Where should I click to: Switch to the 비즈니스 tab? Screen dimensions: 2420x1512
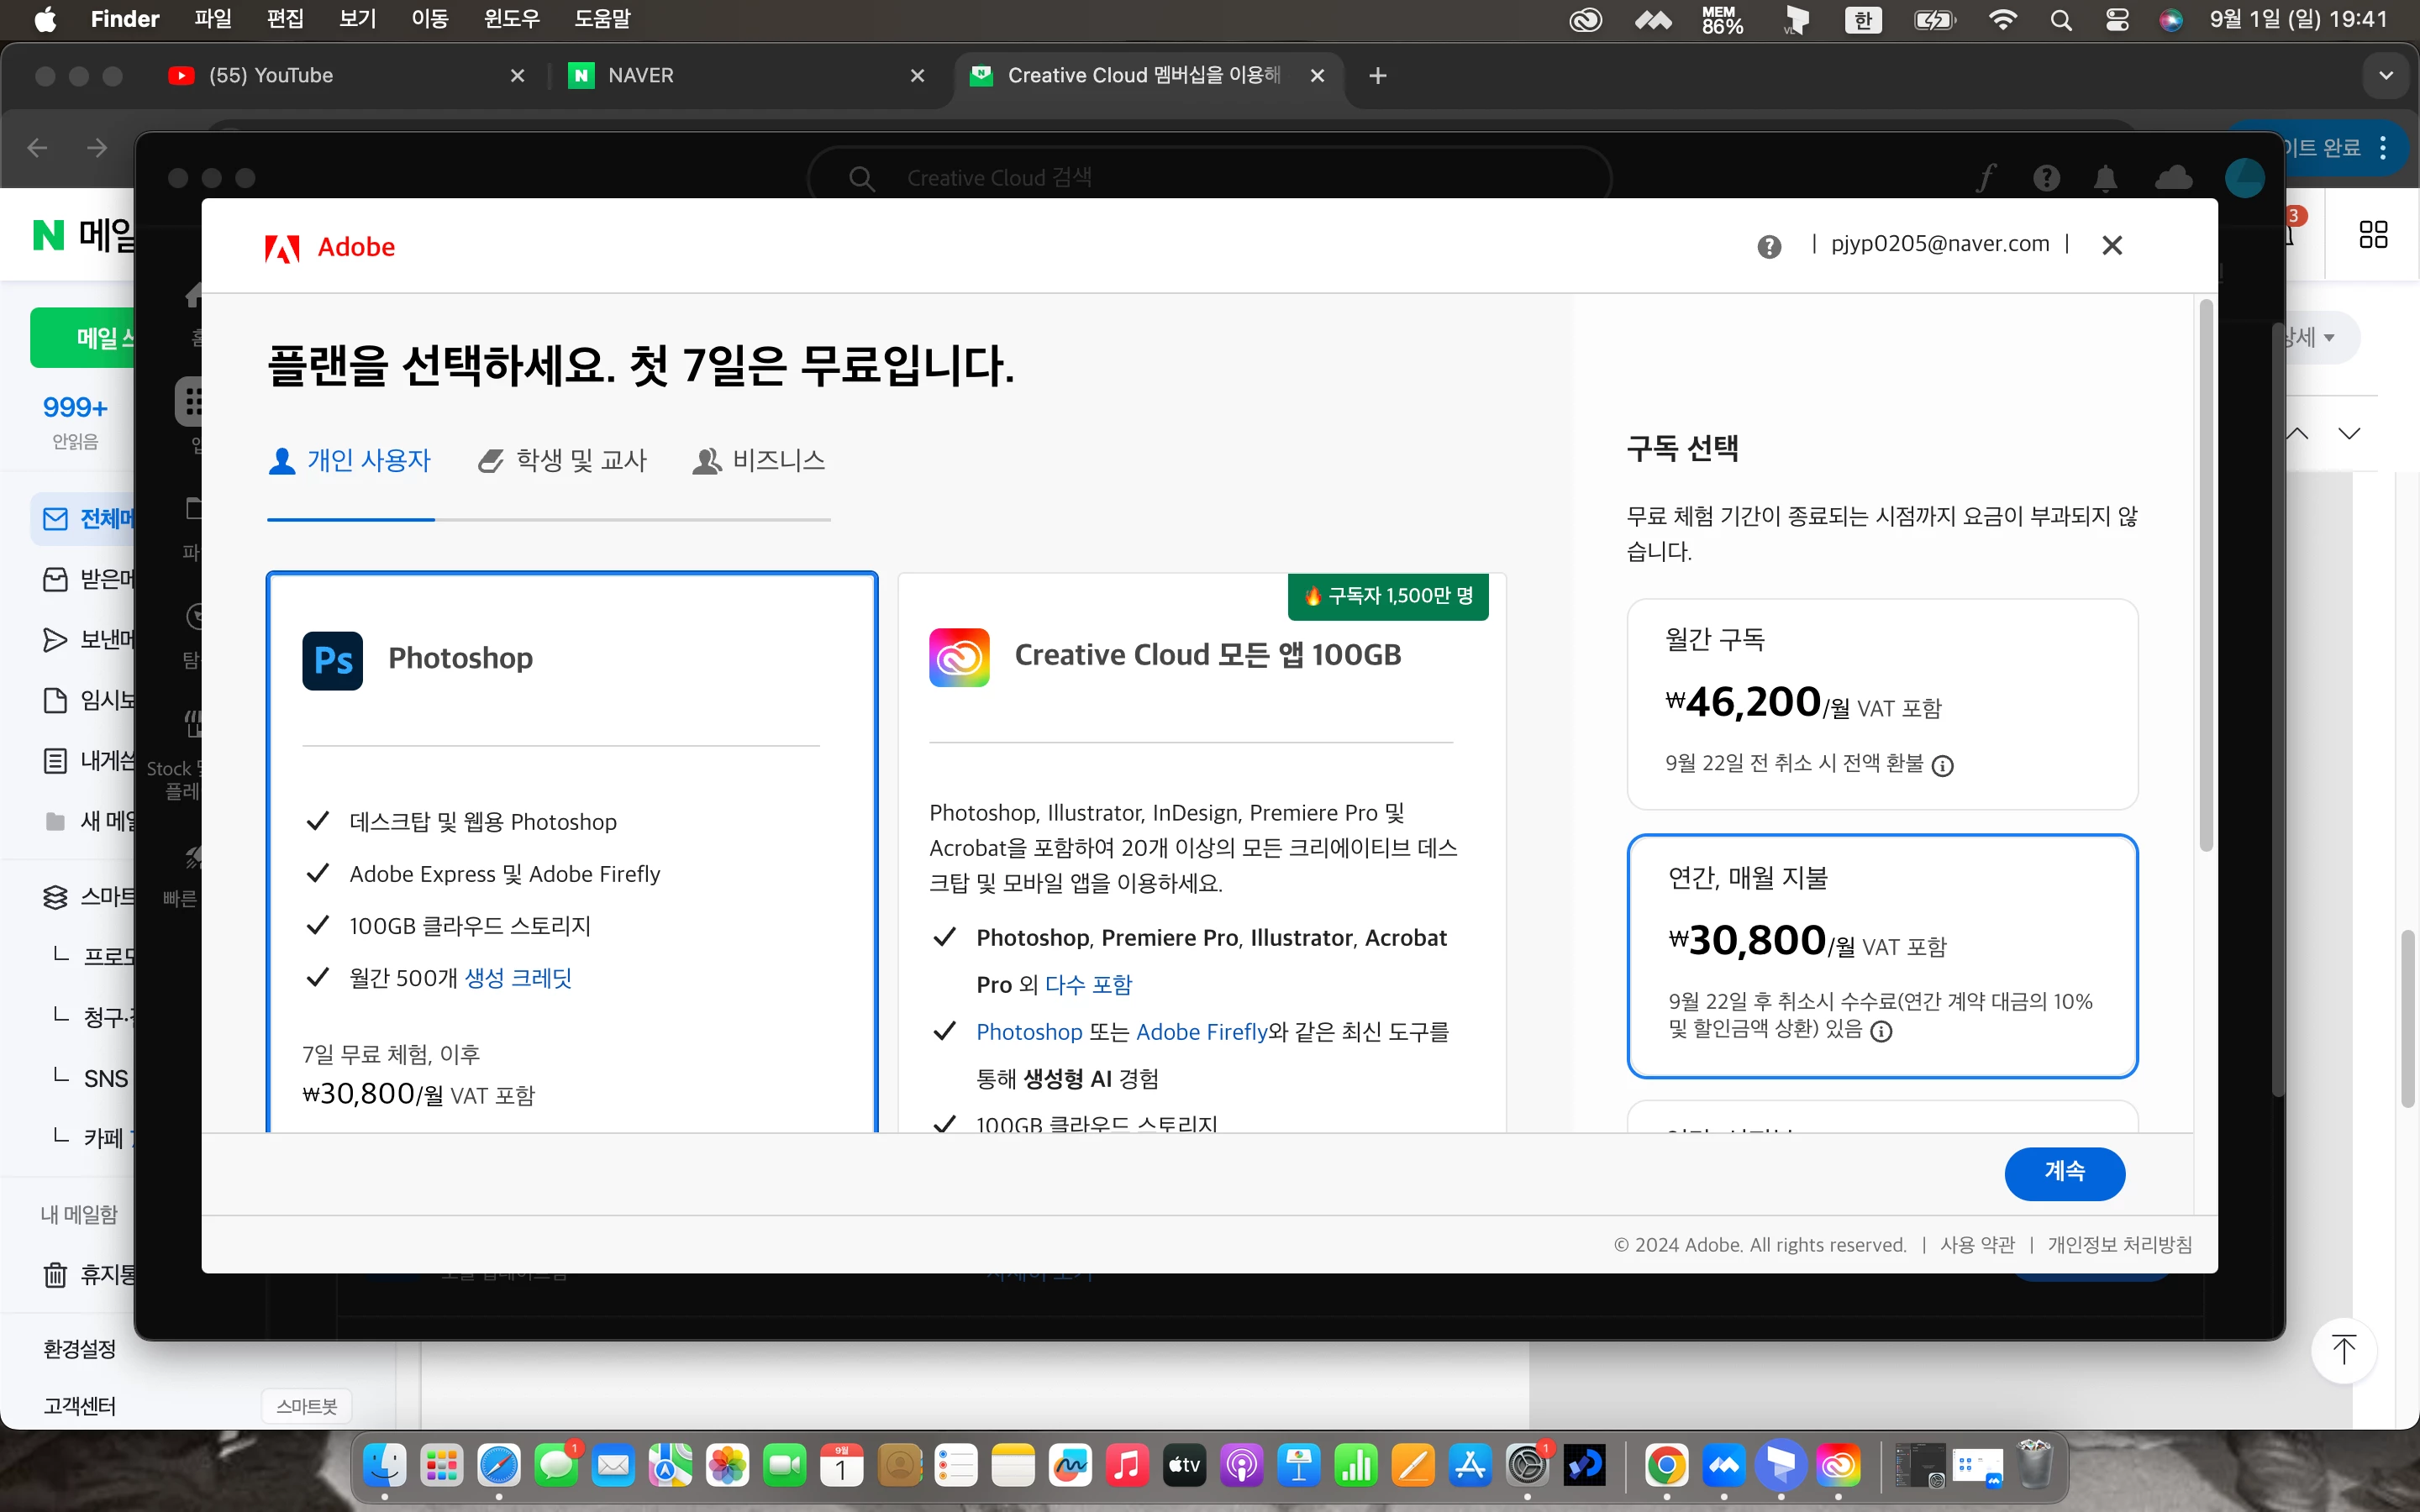pyautogui.click(x=759, y=461)
